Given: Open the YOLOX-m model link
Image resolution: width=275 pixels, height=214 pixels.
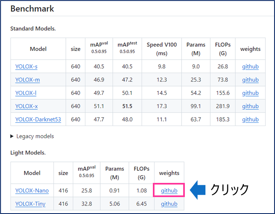Looking at the screenshot, I should pyautogui.click(x=27, y=80).
